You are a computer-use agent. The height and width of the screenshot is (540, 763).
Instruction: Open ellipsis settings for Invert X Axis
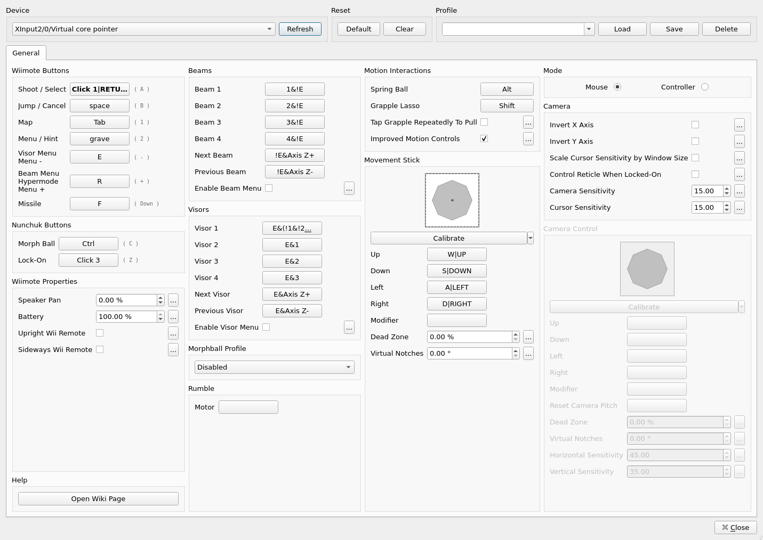[x=739, y=125]
